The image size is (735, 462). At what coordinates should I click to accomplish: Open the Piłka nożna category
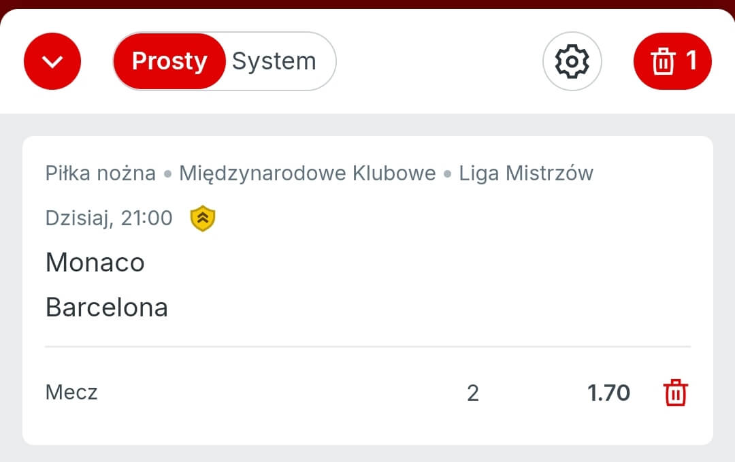[101, 174]
